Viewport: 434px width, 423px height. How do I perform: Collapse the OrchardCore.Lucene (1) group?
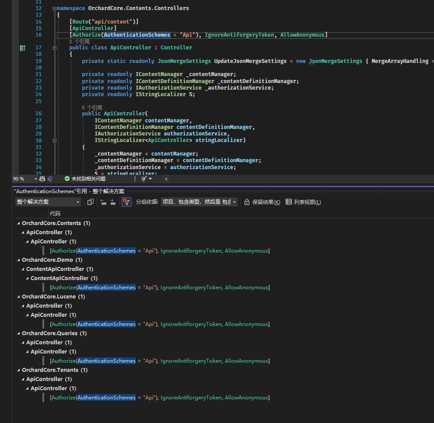(x=18, y=297)
